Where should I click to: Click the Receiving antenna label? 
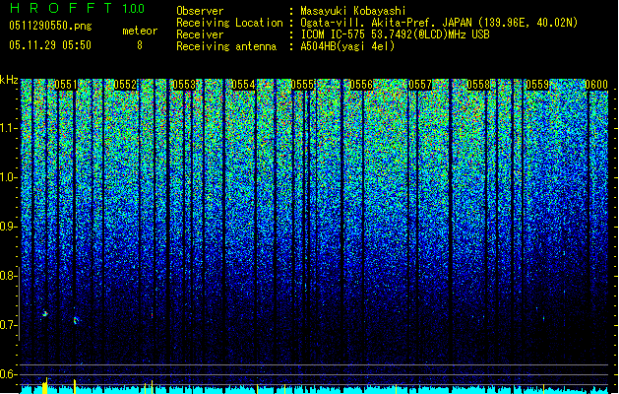coord(226,46)
